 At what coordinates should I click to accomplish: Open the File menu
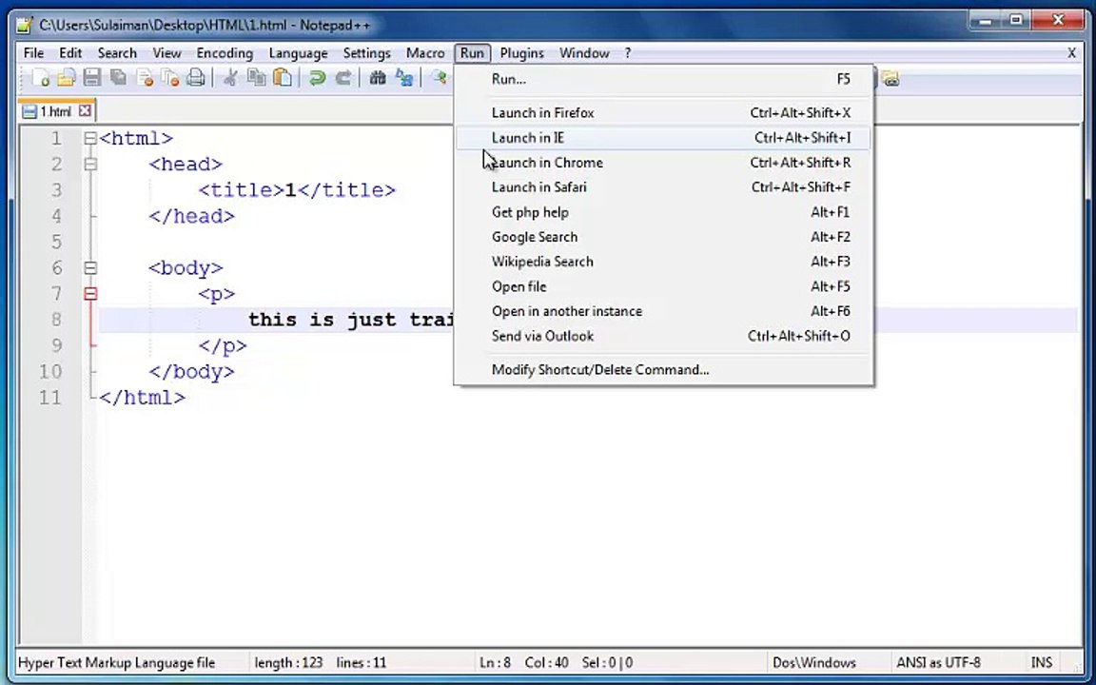33,53
